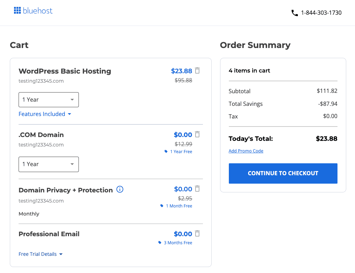
Task: Click Continue to Checkout button
Action: coord(283,173)
